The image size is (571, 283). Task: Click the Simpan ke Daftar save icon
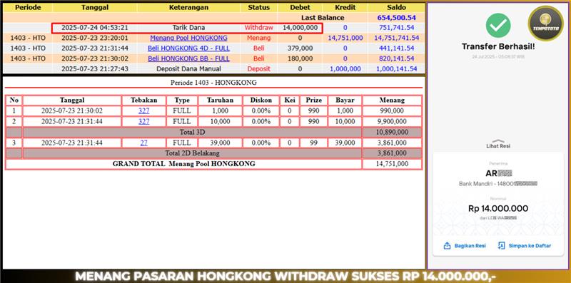pos(502,246)
